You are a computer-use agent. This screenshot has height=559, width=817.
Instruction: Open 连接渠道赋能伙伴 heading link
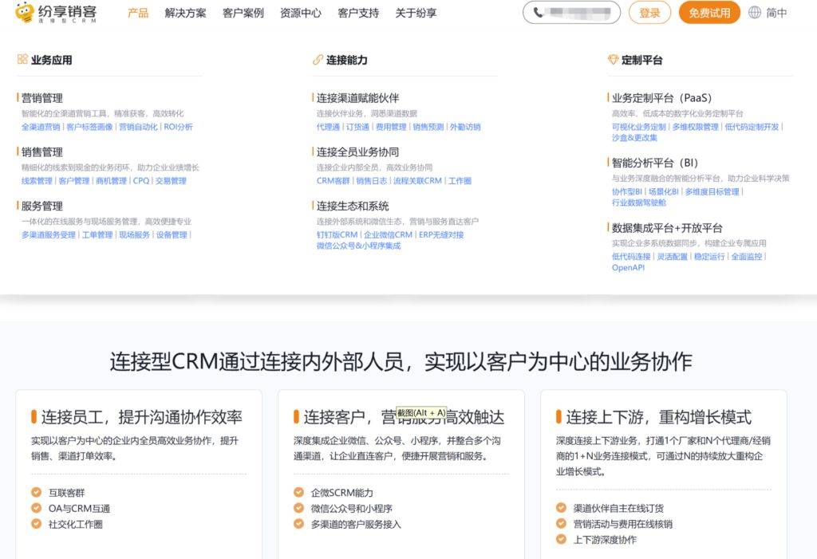[x=358, y=98]
